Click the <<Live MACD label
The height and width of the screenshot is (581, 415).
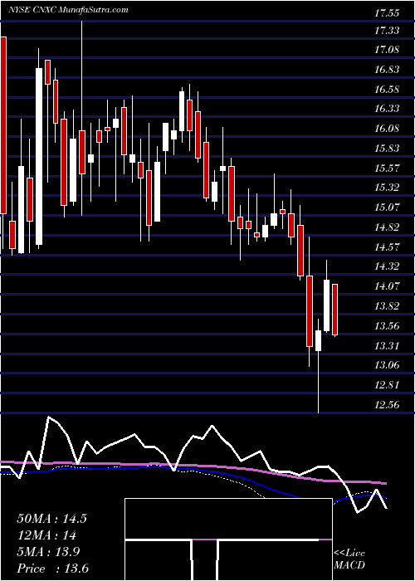coord(349,559)
